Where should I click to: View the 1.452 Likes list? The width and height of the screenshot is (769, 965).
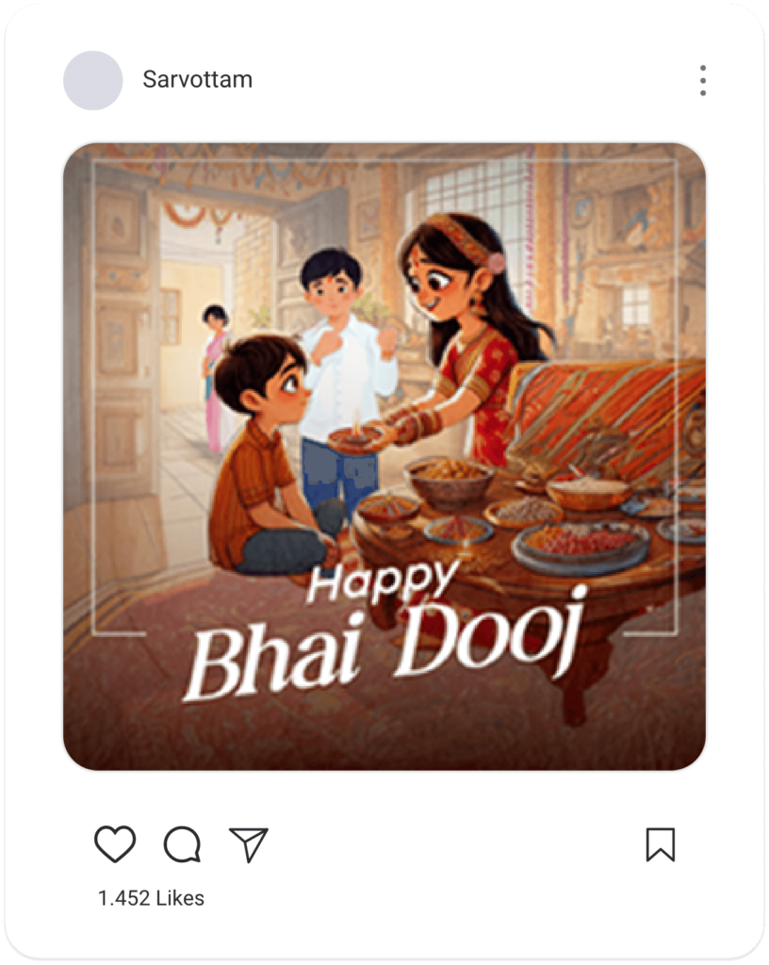click(x=151, y=898)
